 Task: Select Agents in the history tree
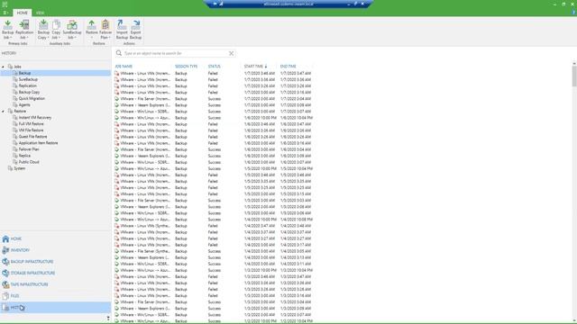click(x=24, y=104)
